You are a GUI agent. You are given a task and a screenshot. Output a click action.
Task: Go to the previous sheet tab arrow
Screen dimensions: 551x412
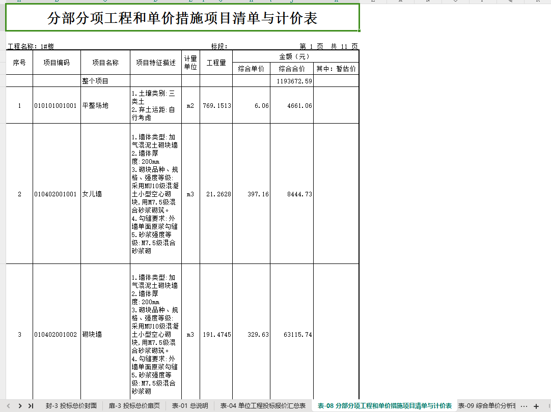[9, 406]
